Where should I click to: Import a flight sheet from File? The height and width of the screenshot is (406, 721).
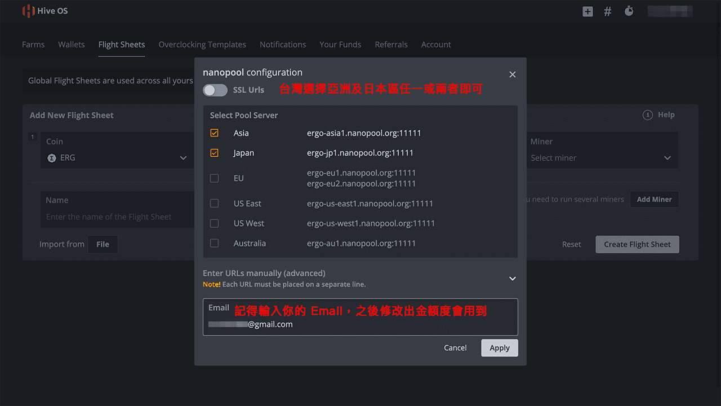103,244
